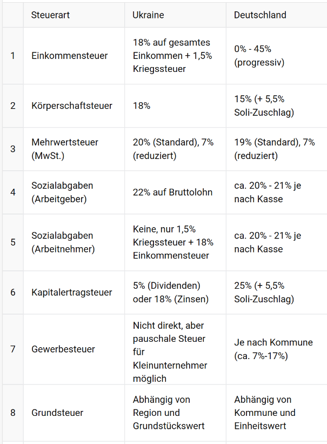
Task: Select the Gewerbesteuer cell
Action: tap(63, 349)
